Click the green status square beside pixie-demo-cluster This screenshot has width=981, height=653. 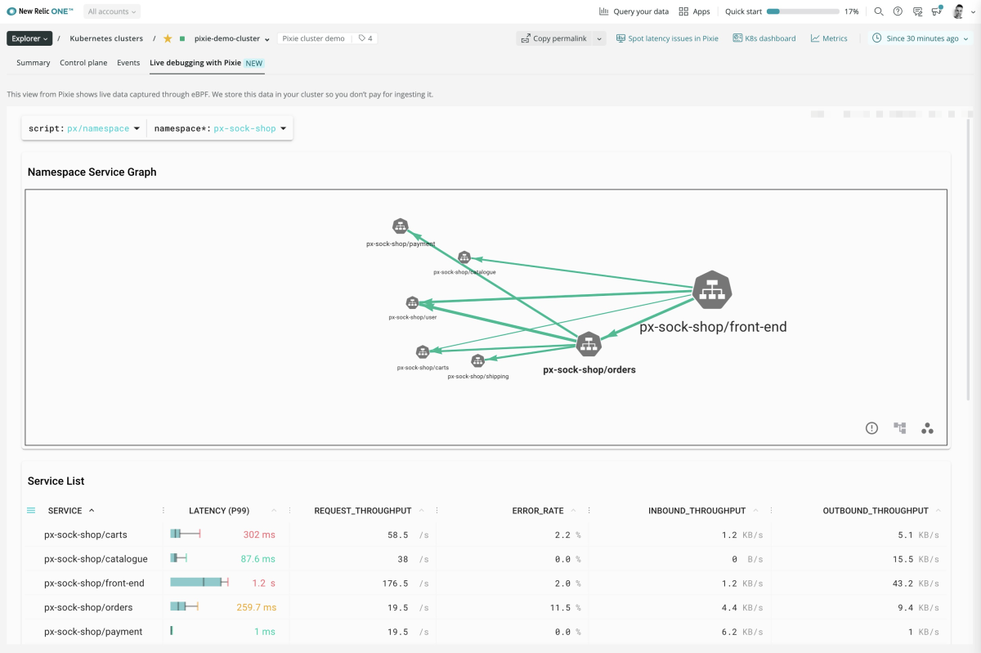click(x=182, y=38)
